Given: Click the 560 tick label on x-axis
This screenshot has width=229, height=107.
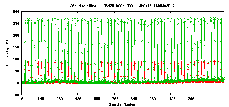Looking at the screenshot, I should [x=97, y=99].
